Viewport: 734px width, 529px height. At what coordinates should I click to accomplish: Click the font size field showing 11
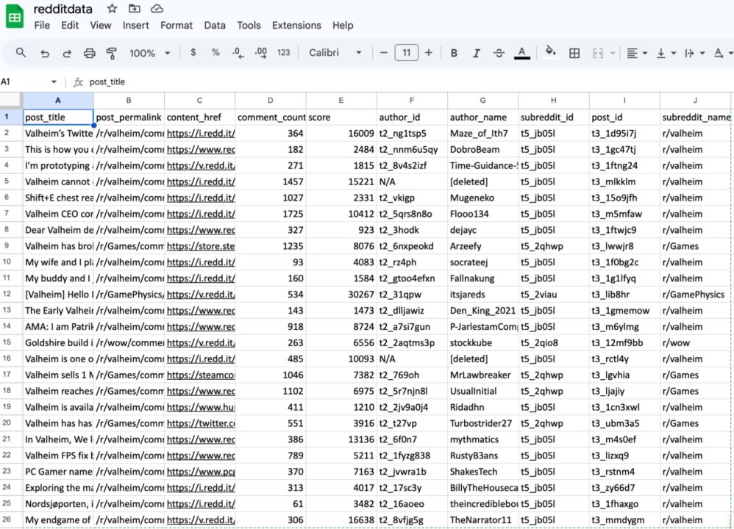pos(406,52)
